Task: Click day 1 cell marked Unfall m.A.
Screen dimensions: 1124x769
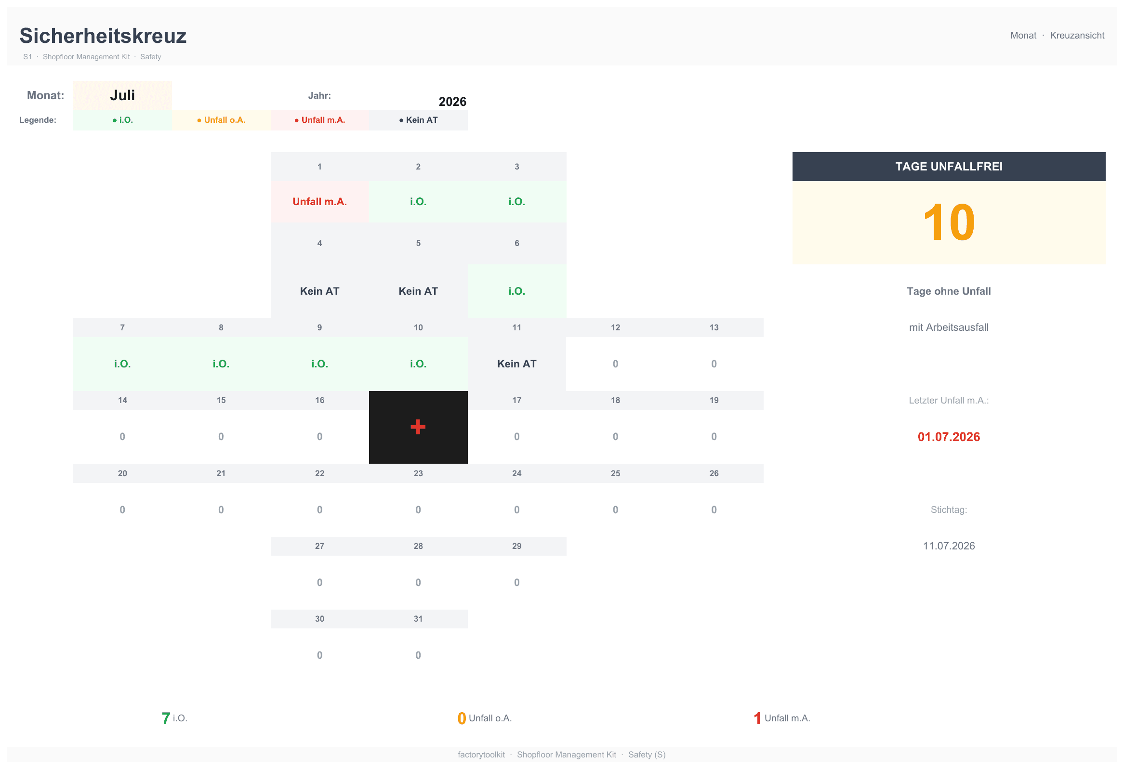Action: point(320,202)
